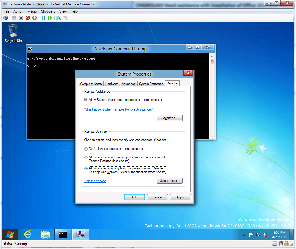Send Ctrl+Alt+Delete using the VM toolbar icon

pyautogui.click(x=6, y=18)
